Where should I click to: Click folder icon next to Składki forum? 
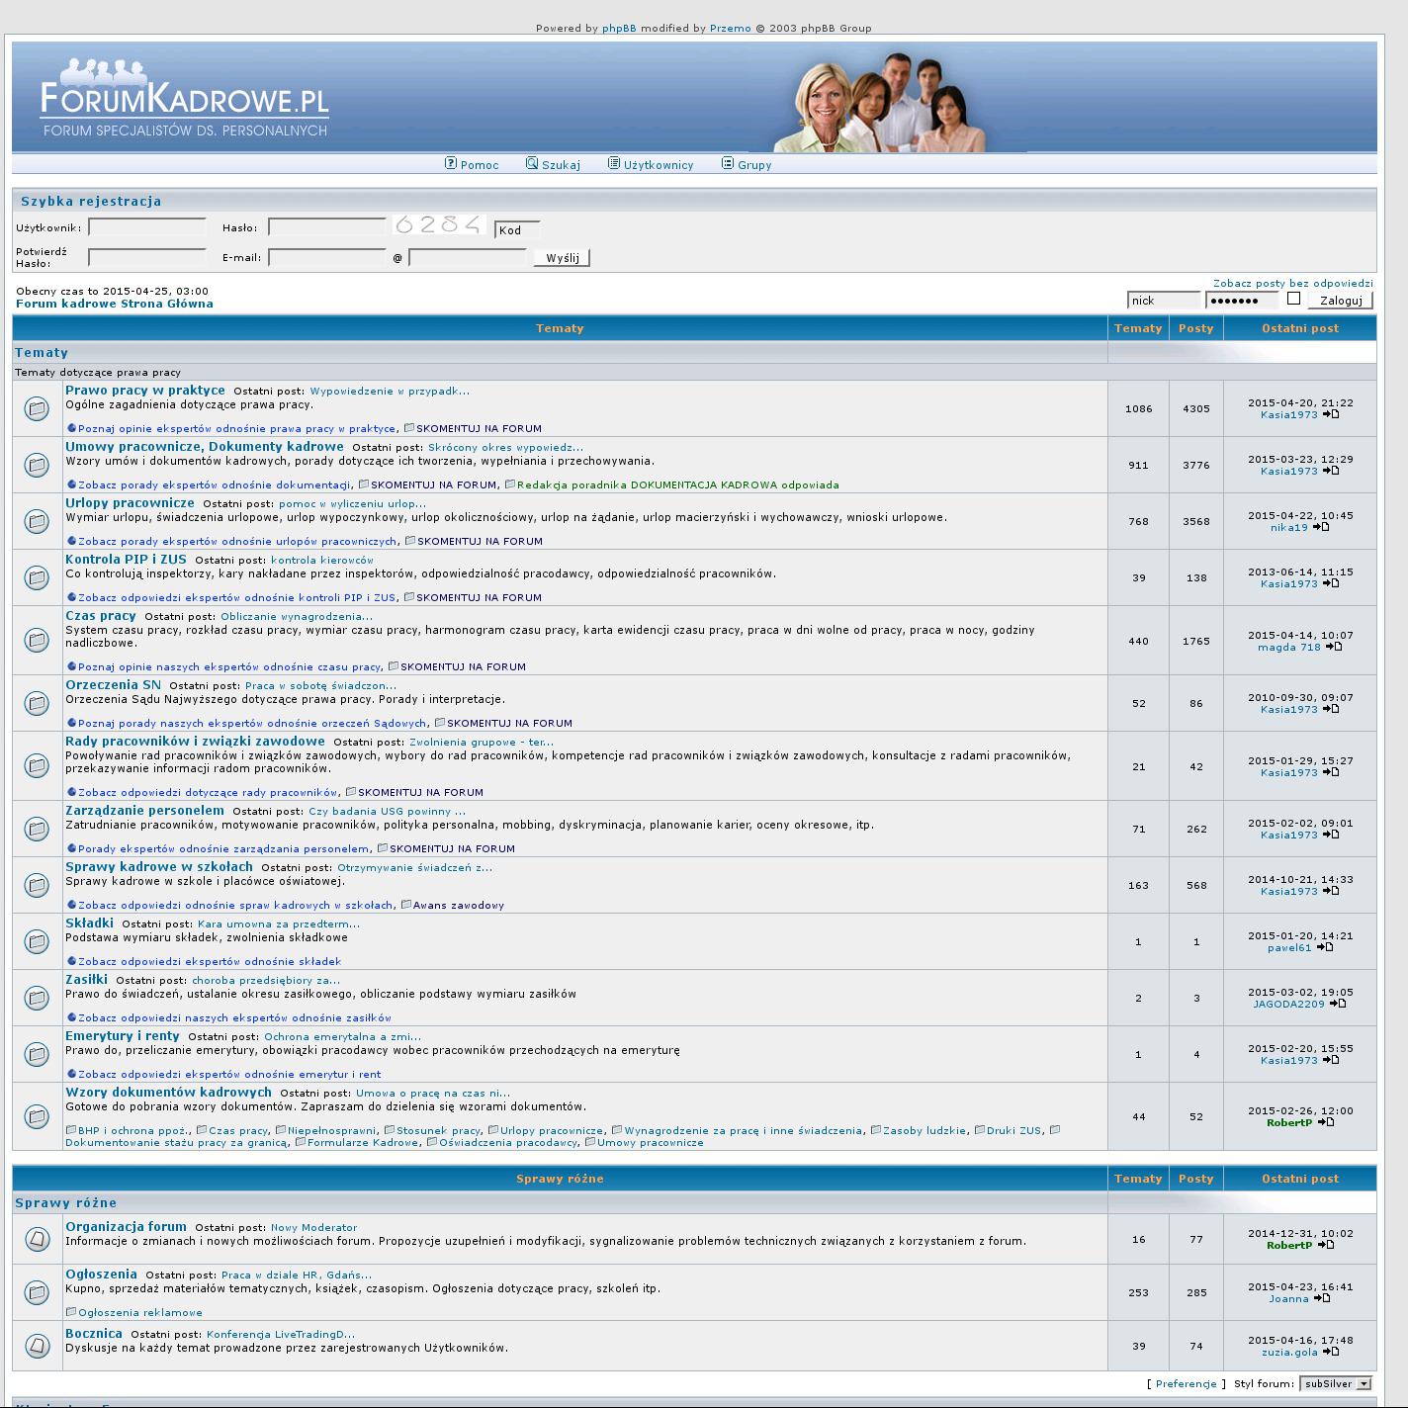pos(37,941)
